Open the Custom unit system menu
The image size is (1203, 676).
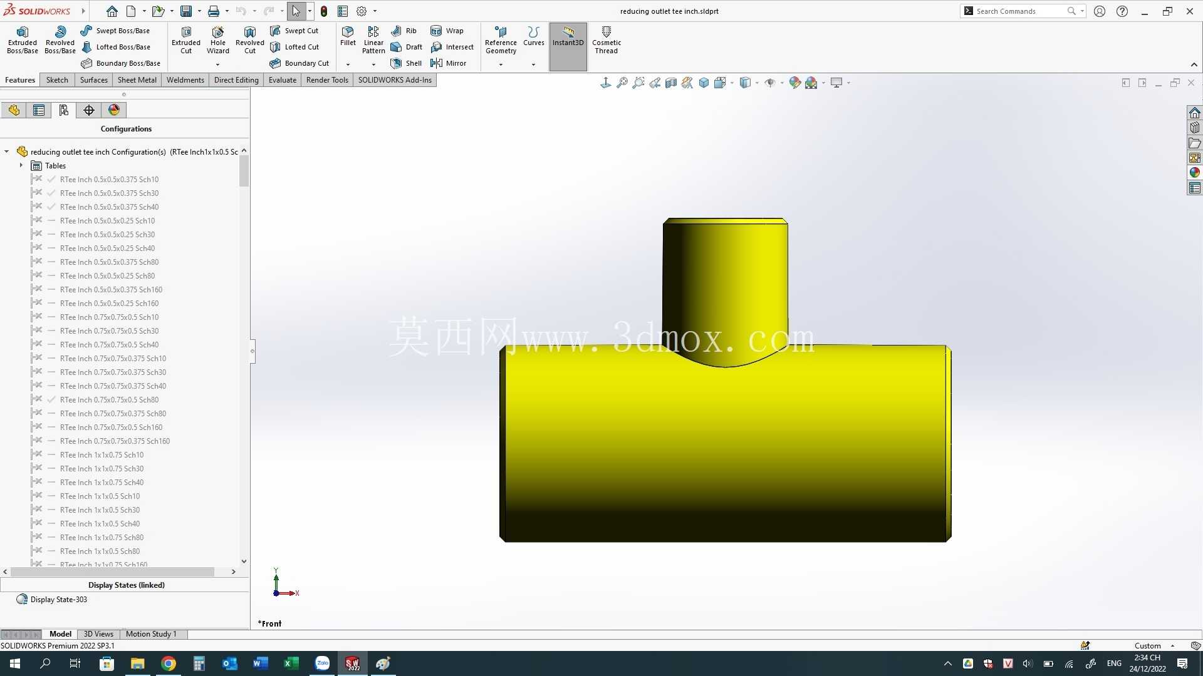coord(1154,646)
